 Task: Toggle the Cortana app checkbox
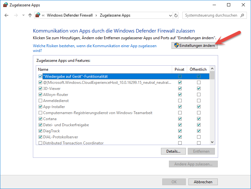coord(40,119)
